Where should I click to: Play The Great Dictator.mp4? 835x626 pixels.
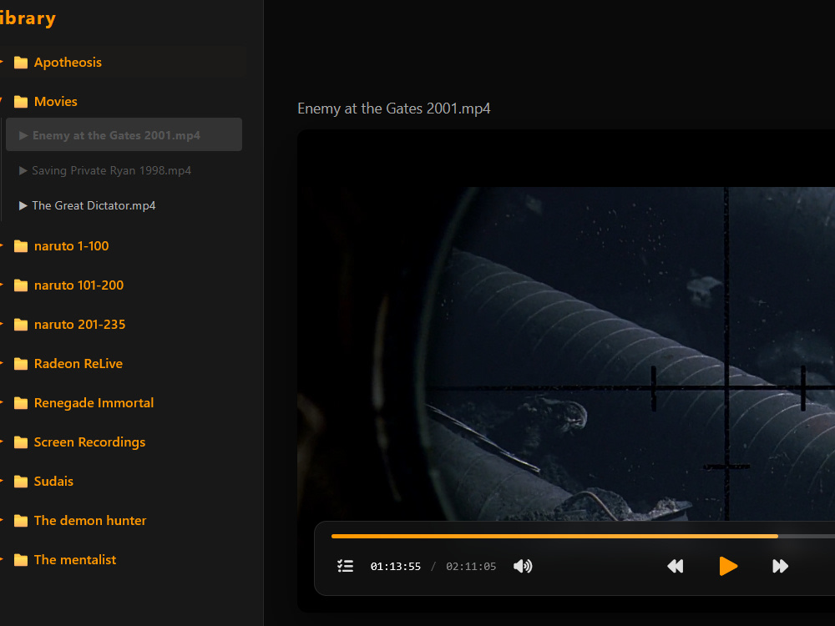pyautogui.click(x=94, y=205)
